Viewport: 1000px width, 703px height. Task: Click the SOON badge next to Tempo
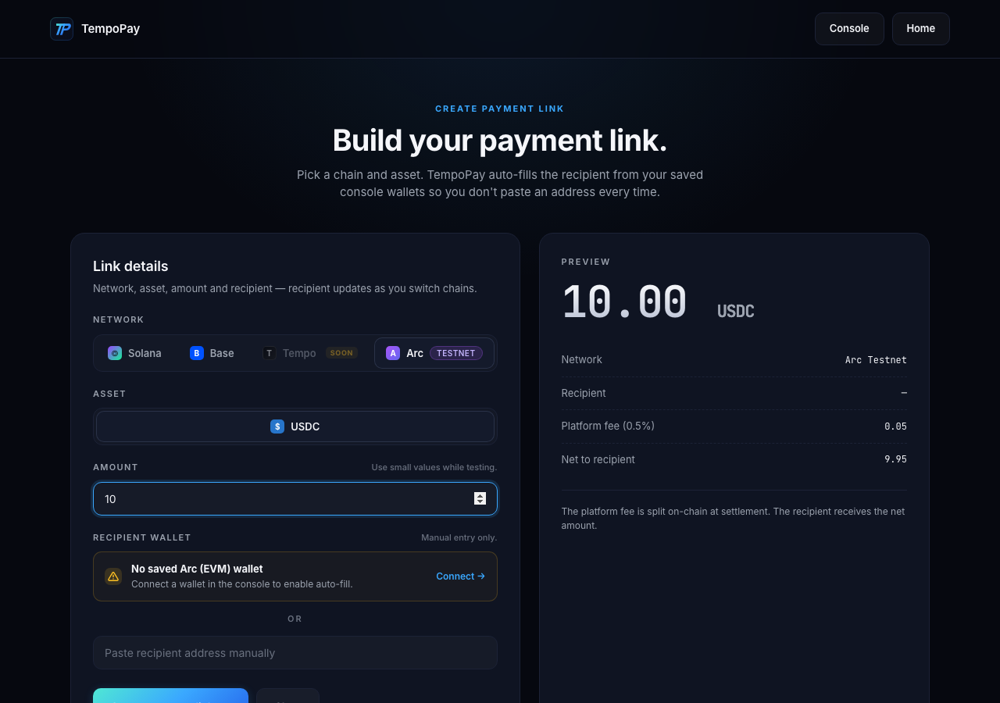click(x=341, y=353)
